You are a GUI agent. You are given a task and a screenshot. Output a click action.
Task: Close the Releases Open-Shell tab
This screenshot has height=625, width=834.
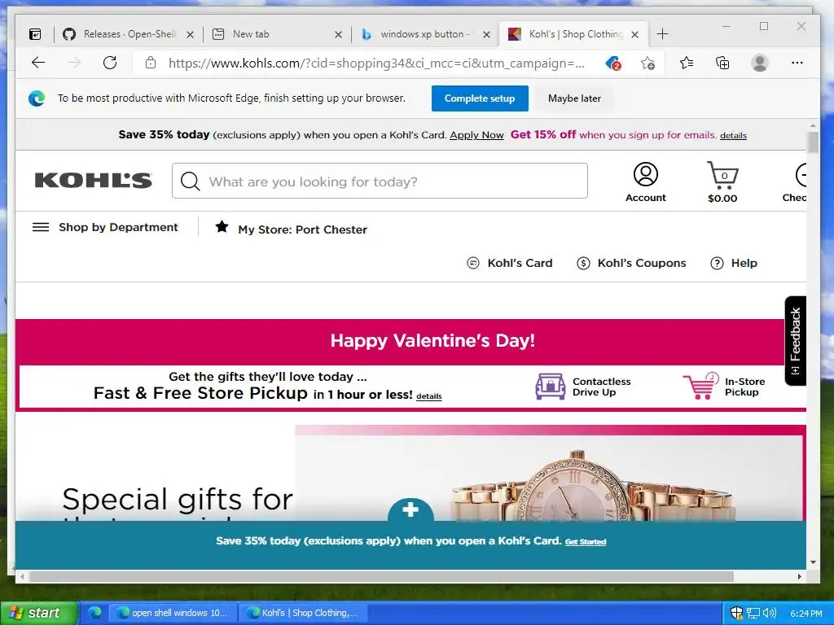(x=190, y=34)
